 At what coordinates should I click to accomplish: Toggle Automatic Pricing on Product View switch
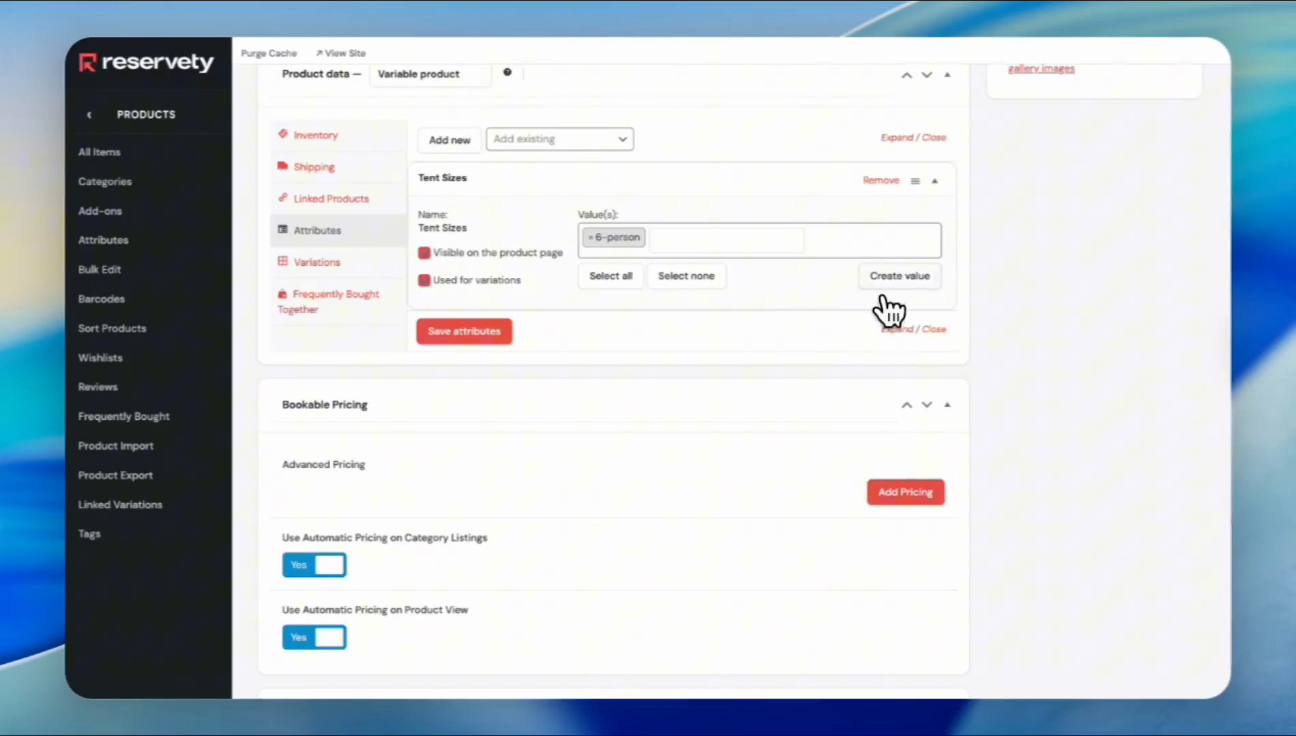314,637
